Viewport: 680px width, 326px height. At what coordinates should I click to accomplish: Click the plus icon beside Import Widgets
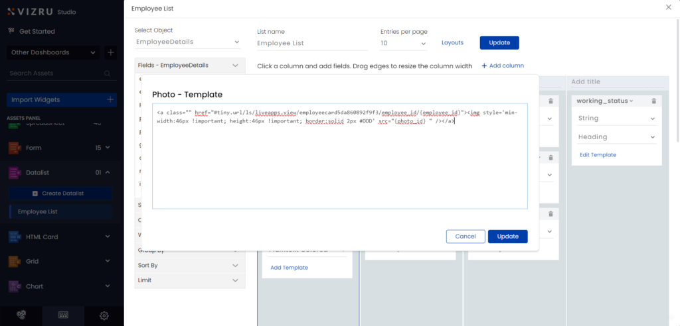point(110,99)
